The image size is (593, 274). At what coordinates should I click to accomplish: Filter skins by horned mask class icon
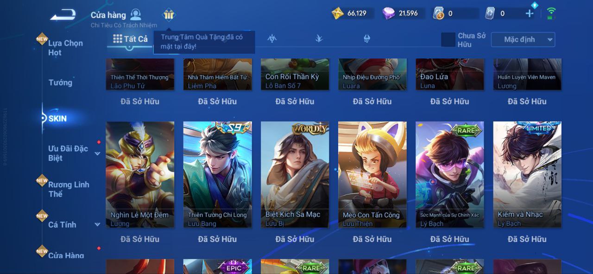point(367,38)
